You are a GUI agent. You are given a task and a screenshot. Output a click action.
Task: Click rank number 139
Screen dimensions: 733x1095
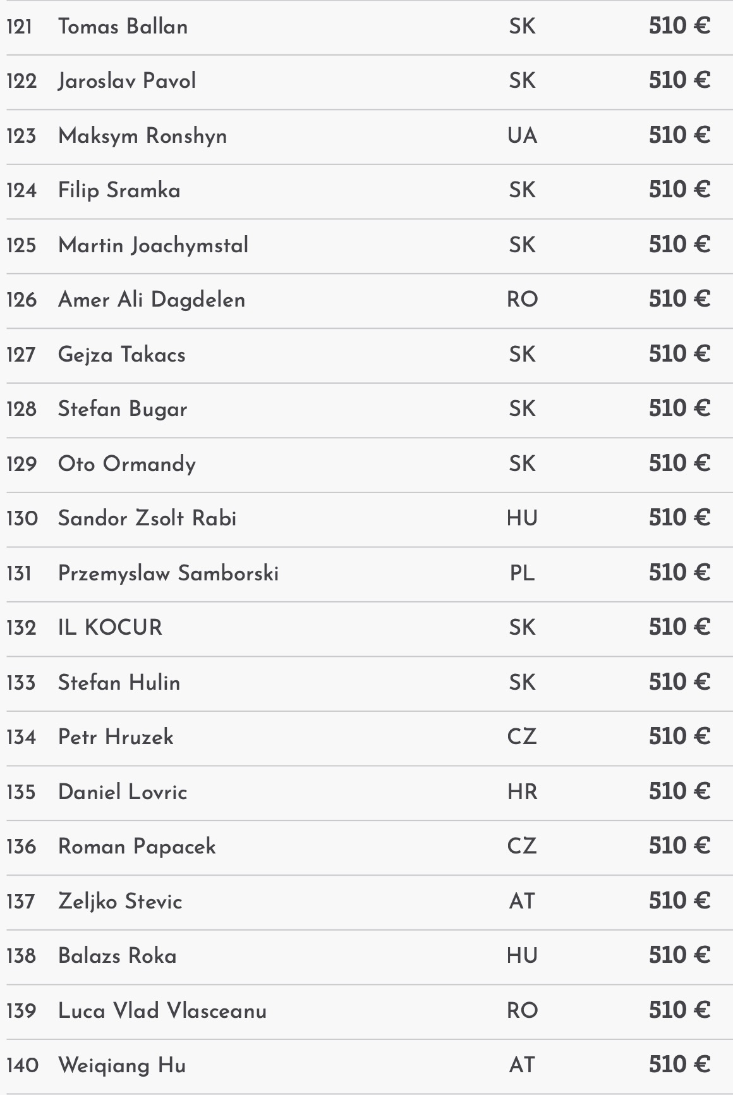click(21, 1011)
